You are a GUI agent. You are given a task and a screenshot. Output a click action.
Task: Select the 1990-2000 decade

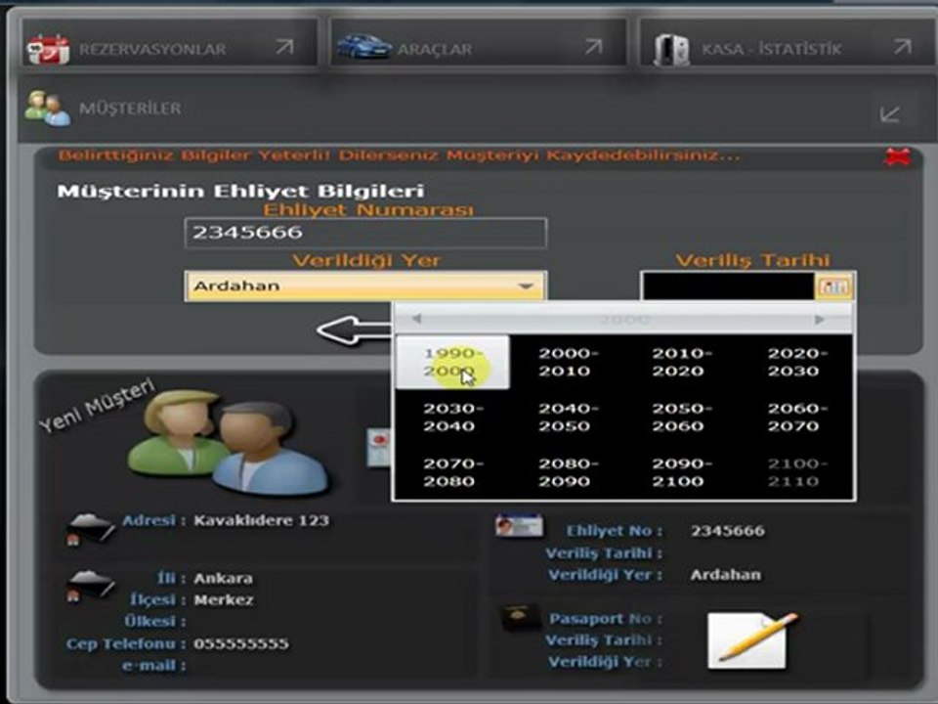(x=452, y=362)
